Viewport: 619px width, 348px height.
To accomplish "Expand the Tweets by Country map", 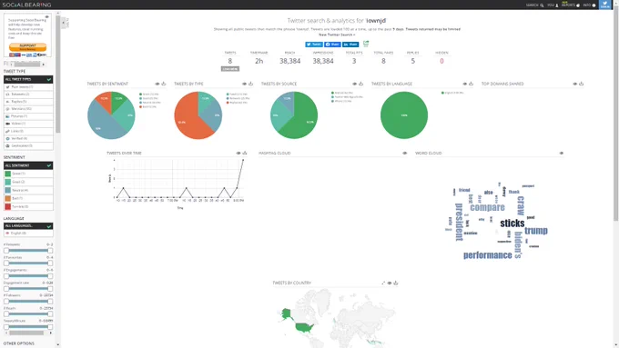I will pos(383,283).
